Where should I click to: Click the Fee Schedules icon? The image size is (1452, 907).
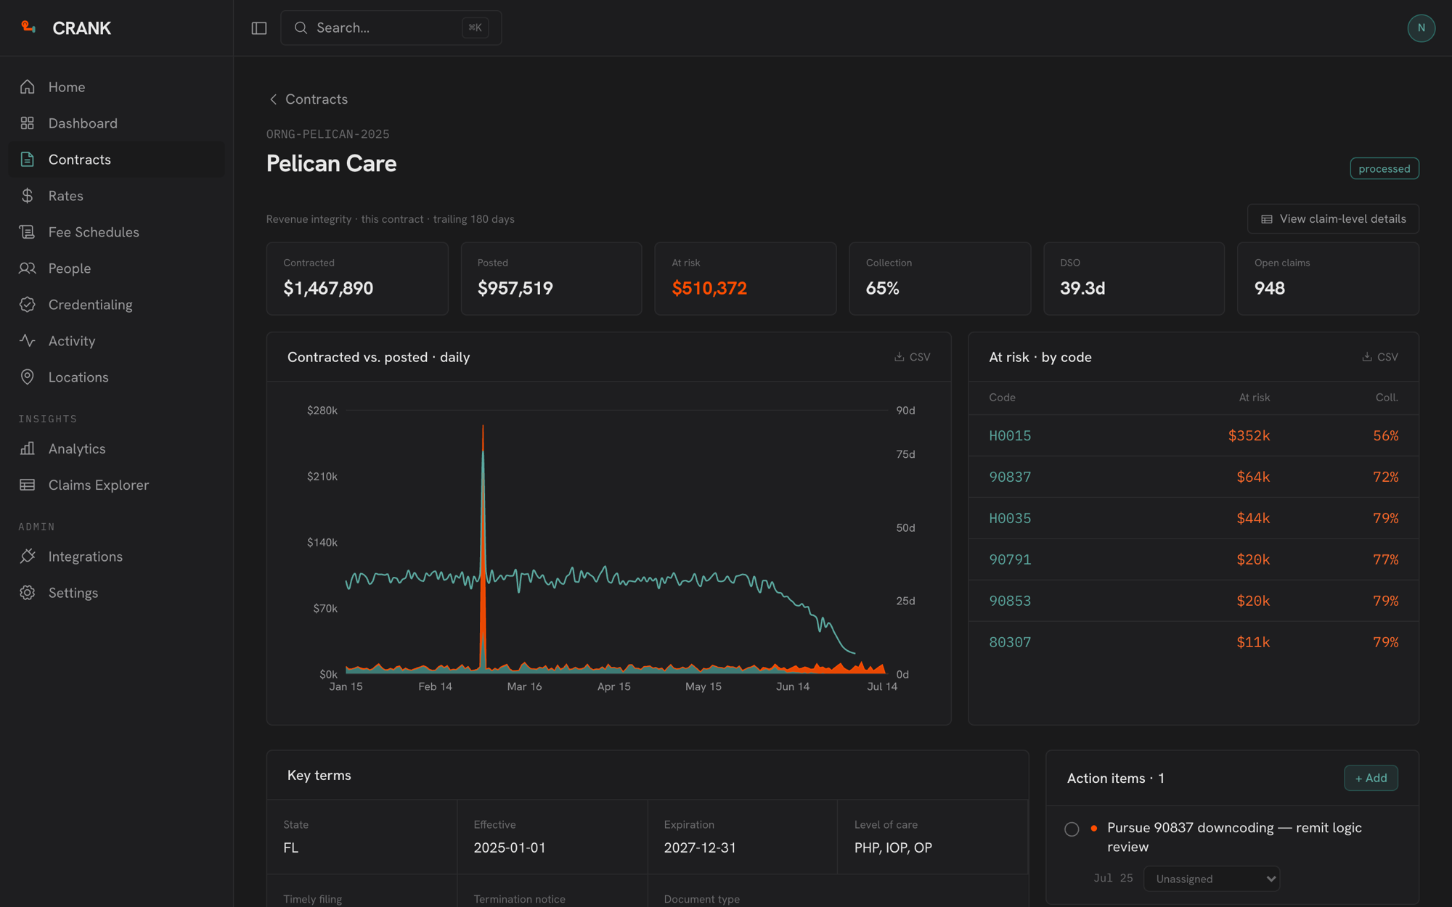click(x=28, y=232)
